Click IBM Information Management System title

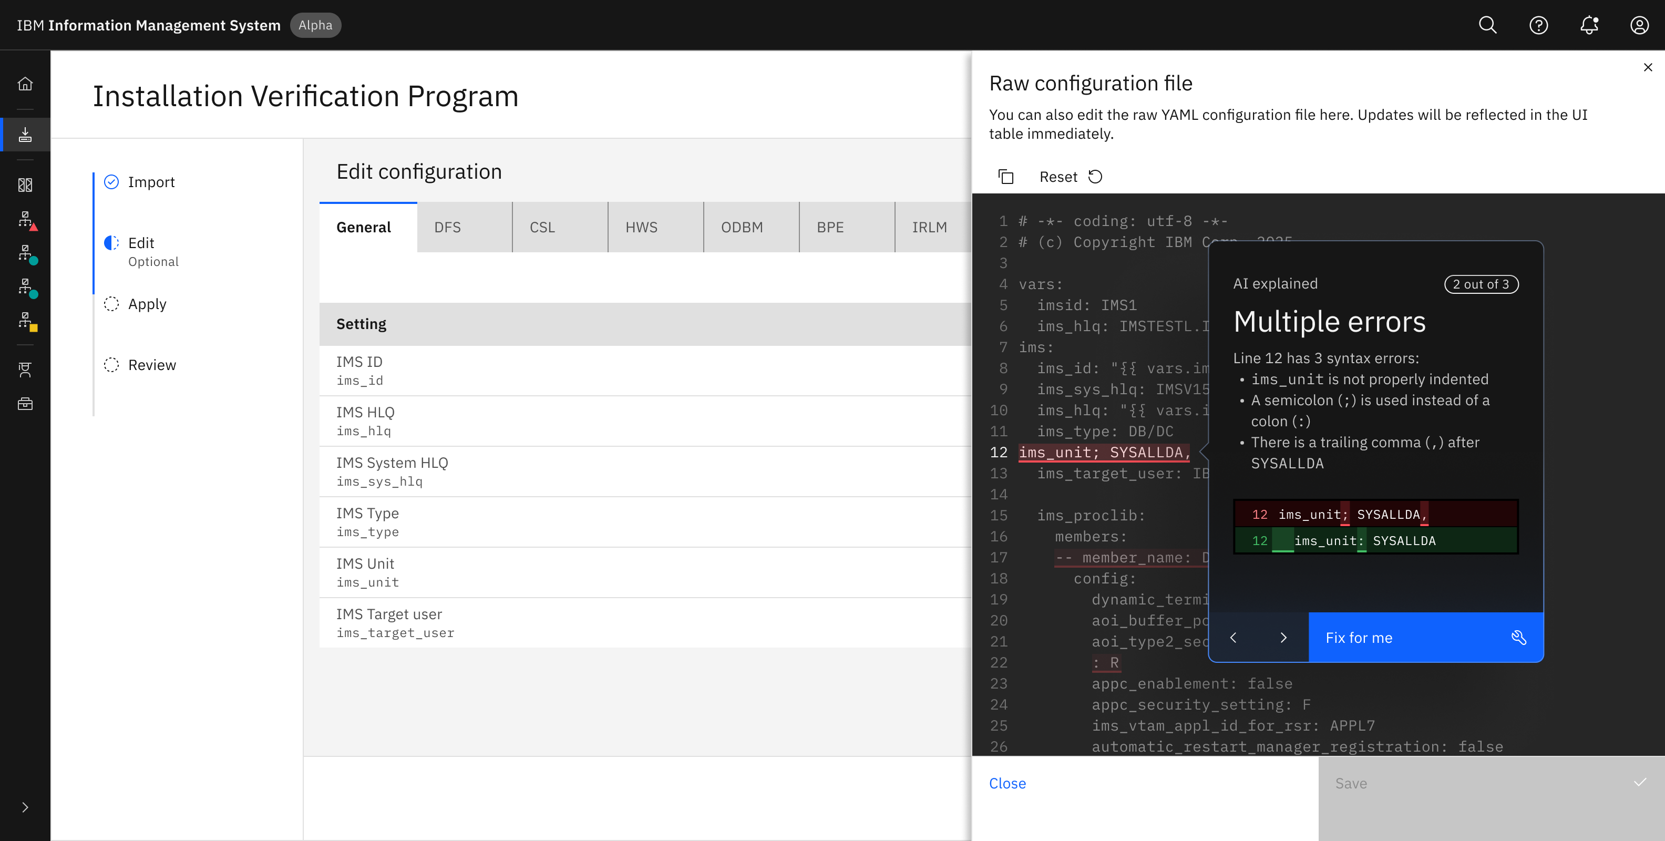[x=149, y=25]
